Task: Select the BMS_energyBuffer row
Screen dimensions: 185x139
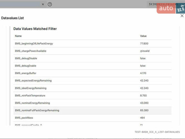Action: tap(26, 73)
